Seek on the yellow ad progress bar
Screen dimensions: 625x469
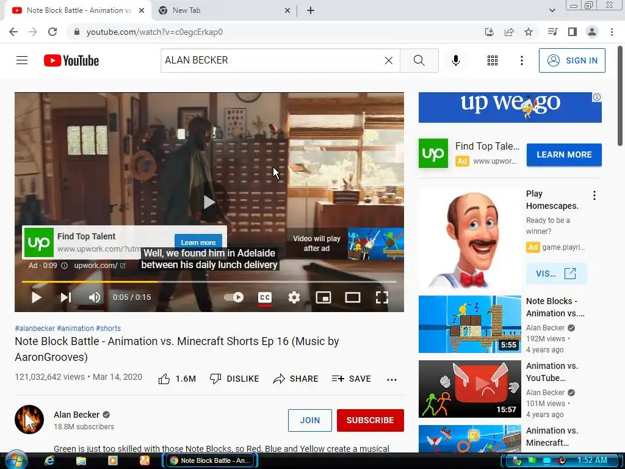click(x=209, y=282)
